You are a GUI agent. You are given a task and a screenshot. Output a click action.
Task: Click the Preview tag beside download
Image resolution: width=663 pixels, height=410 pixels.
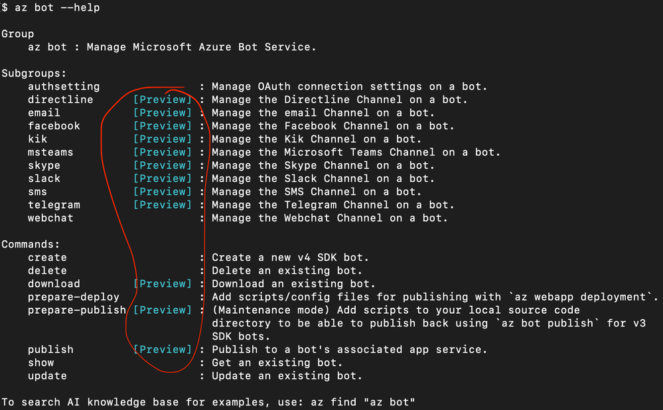click(163, 284)
